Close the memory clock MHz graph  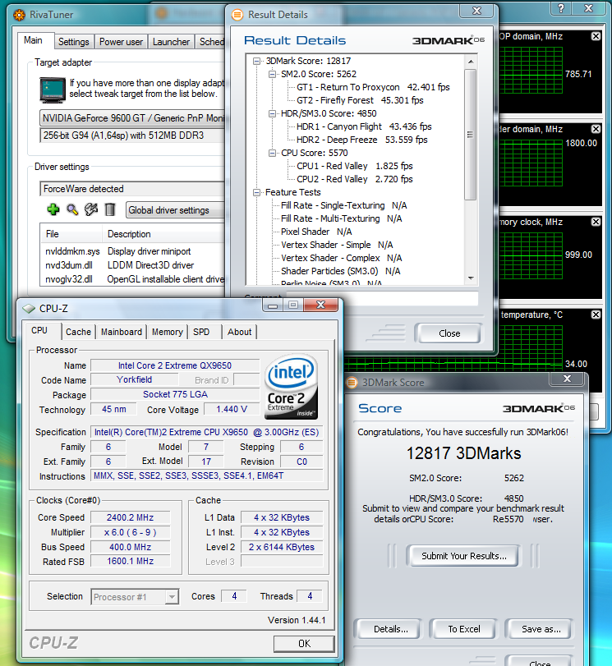(596, 222)
